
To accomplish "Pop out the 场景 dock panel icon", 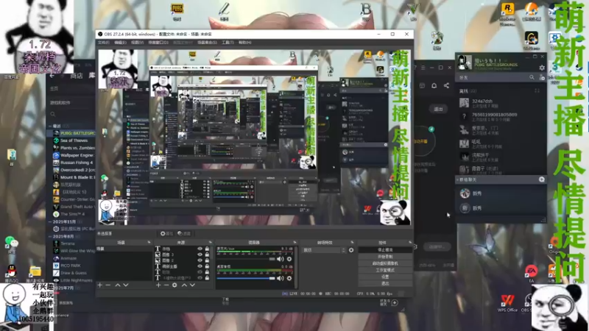I will (149, 243).
